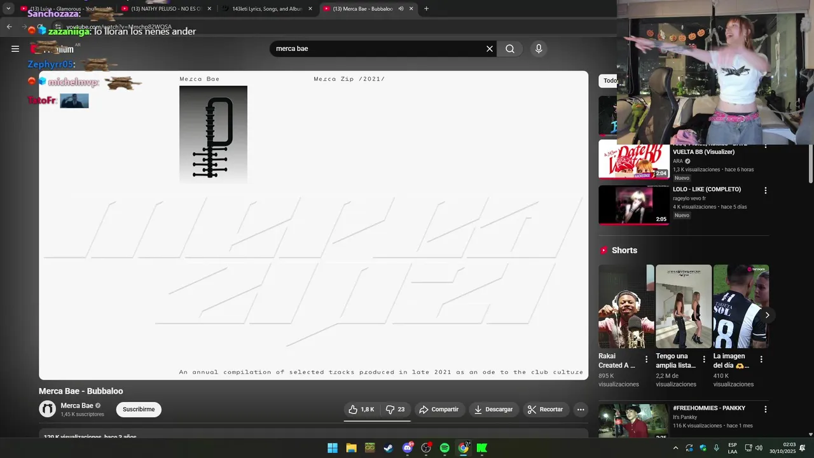Viewport: 814px width, 458px height.
Task: Open the Rakai short thumbnail
Action: click(x=626, y=307)
